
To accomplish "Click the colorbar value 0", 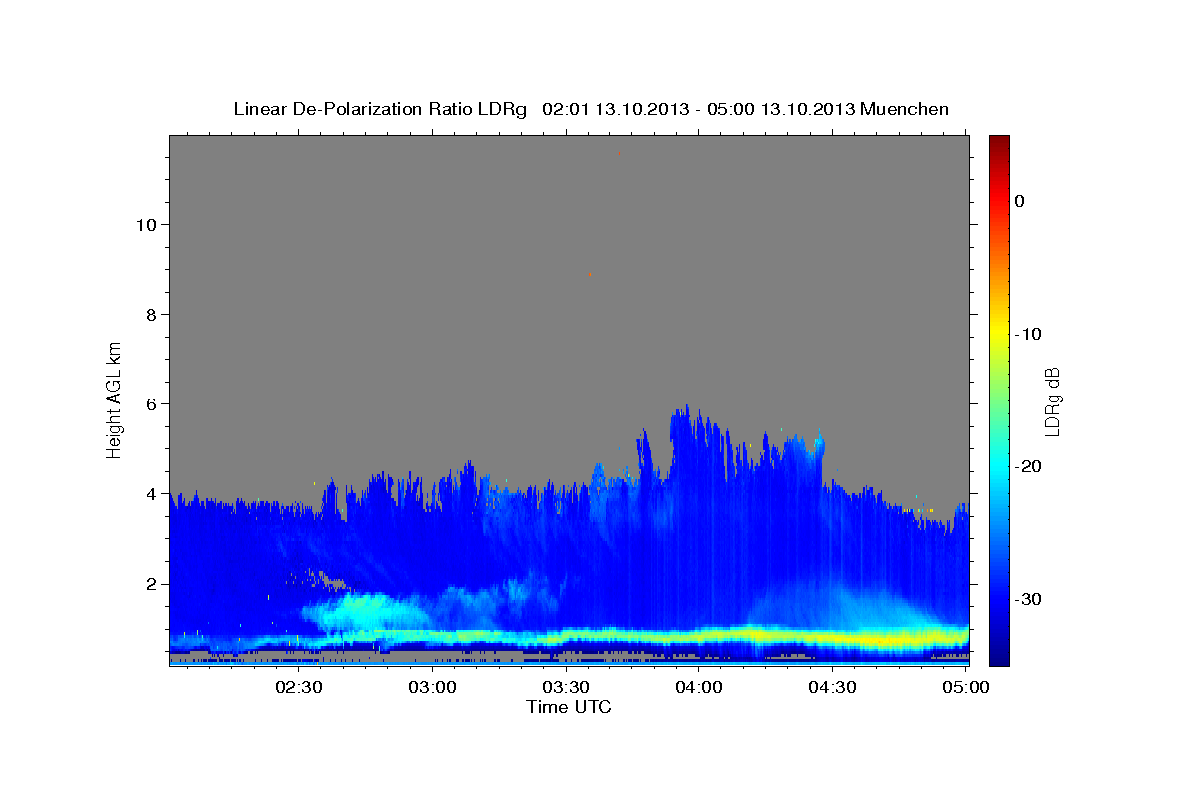I will click(x=1020, y=201).
